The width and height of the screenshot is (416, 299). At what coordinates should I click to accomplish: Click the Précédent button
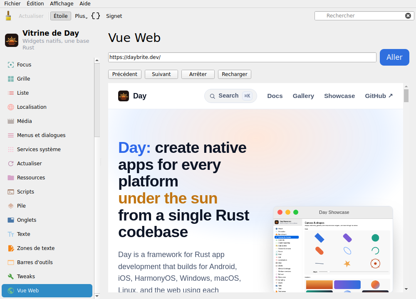pos(125,74)
